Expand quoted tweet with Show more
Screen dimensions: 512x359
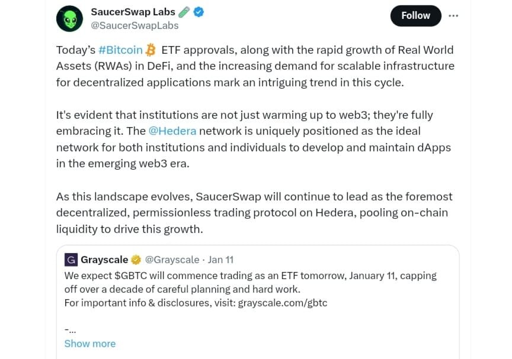click(x=90, y=344)
